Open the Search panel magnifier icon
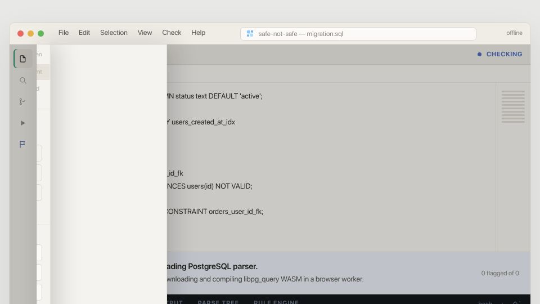This screenshot has height=304, width=540. (22, 81)
